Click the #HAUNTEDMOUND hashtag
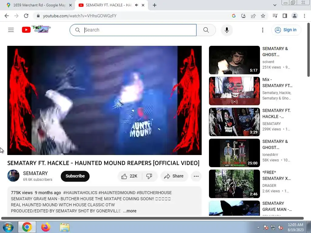 click(x=117, y=193)
